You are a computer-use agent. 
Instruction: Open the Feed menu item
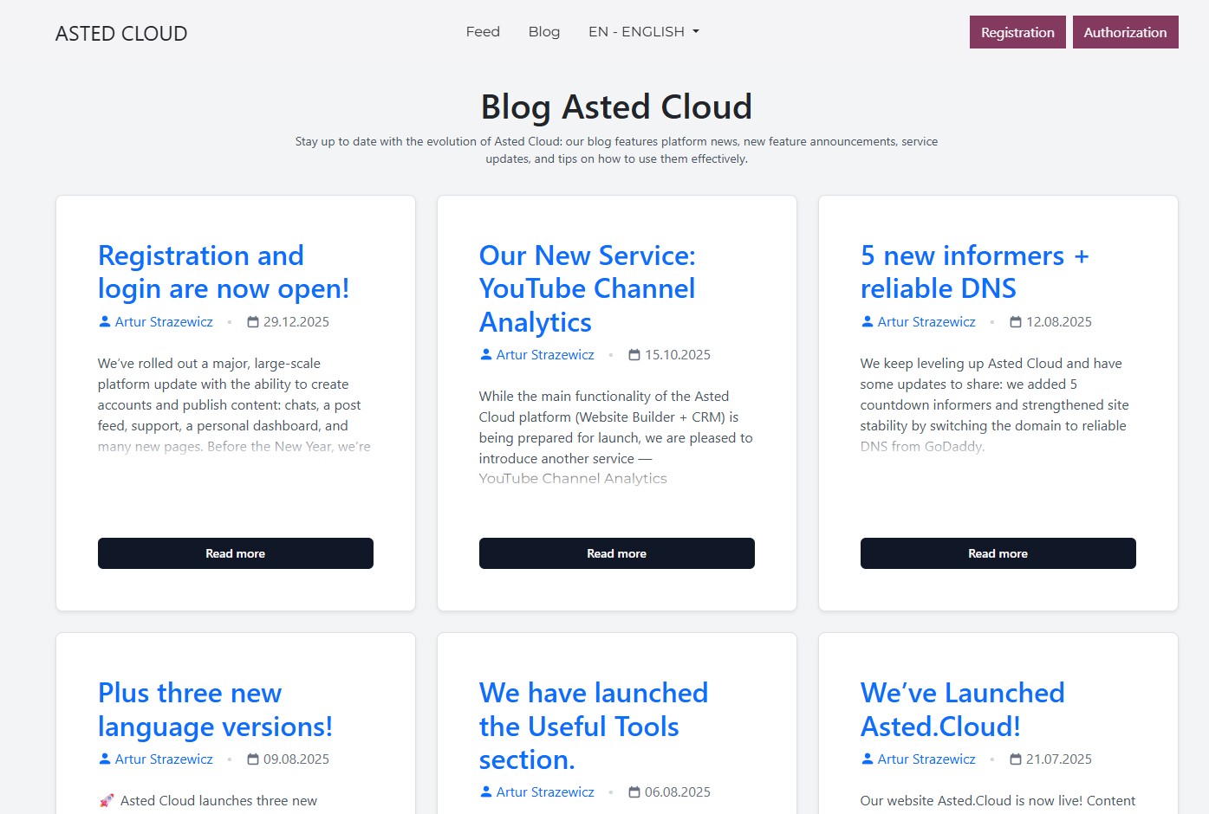pyautogui.click(x=483, y=32)
